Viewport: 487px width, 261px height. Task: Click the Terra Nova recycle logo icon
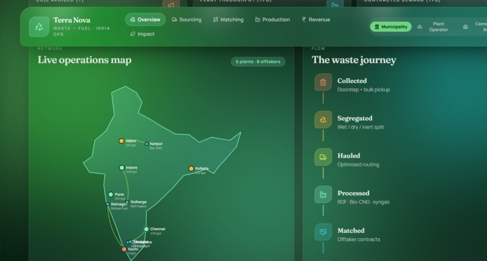39,27
